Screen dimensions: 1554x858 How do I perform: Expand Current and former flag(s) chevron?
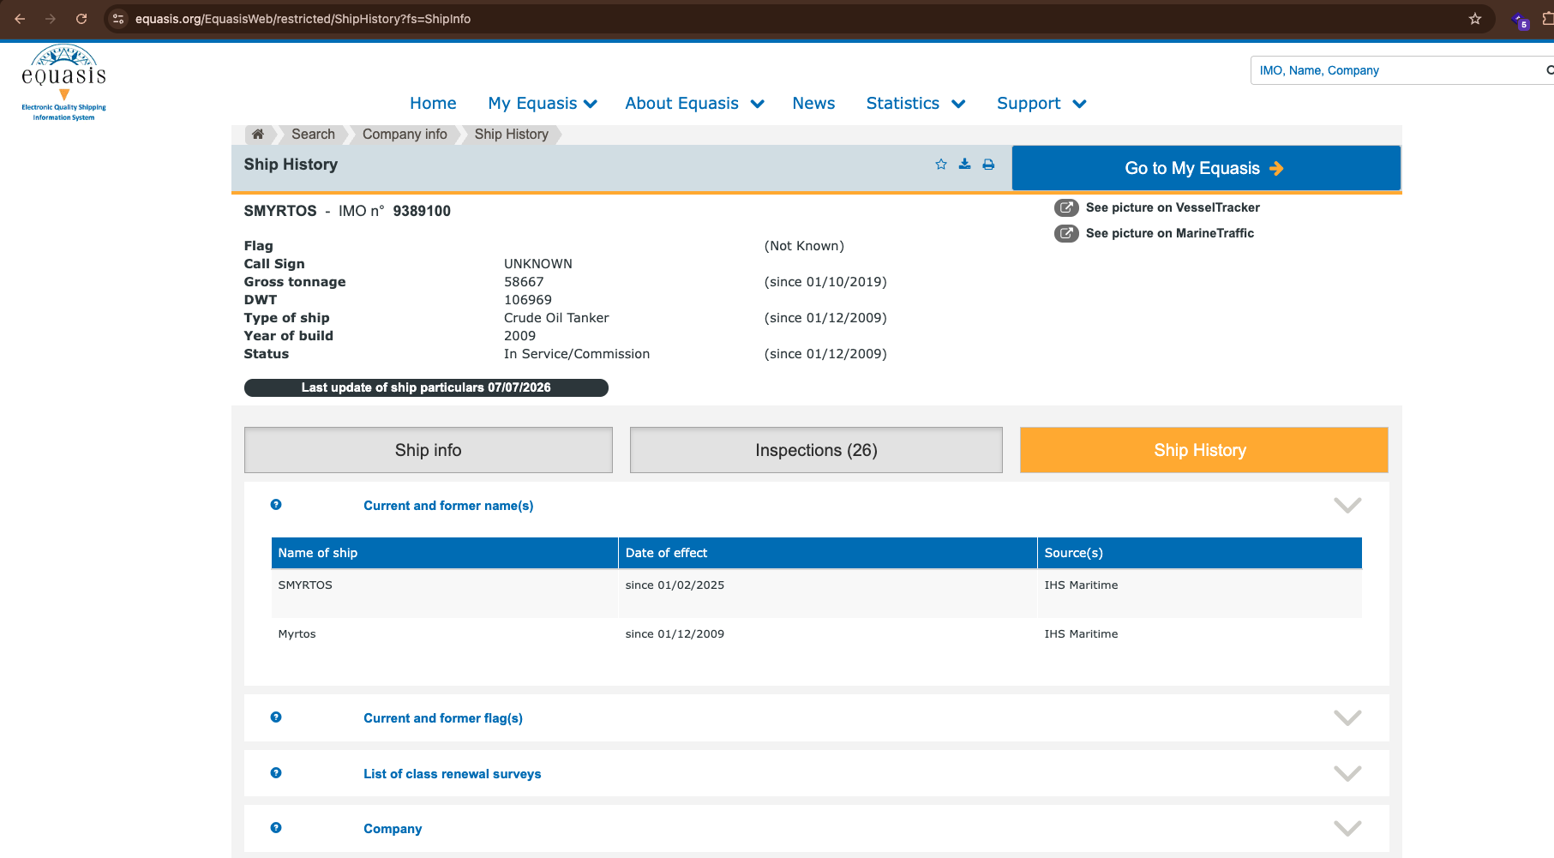pyautogui.click(x=1347, y=718)
